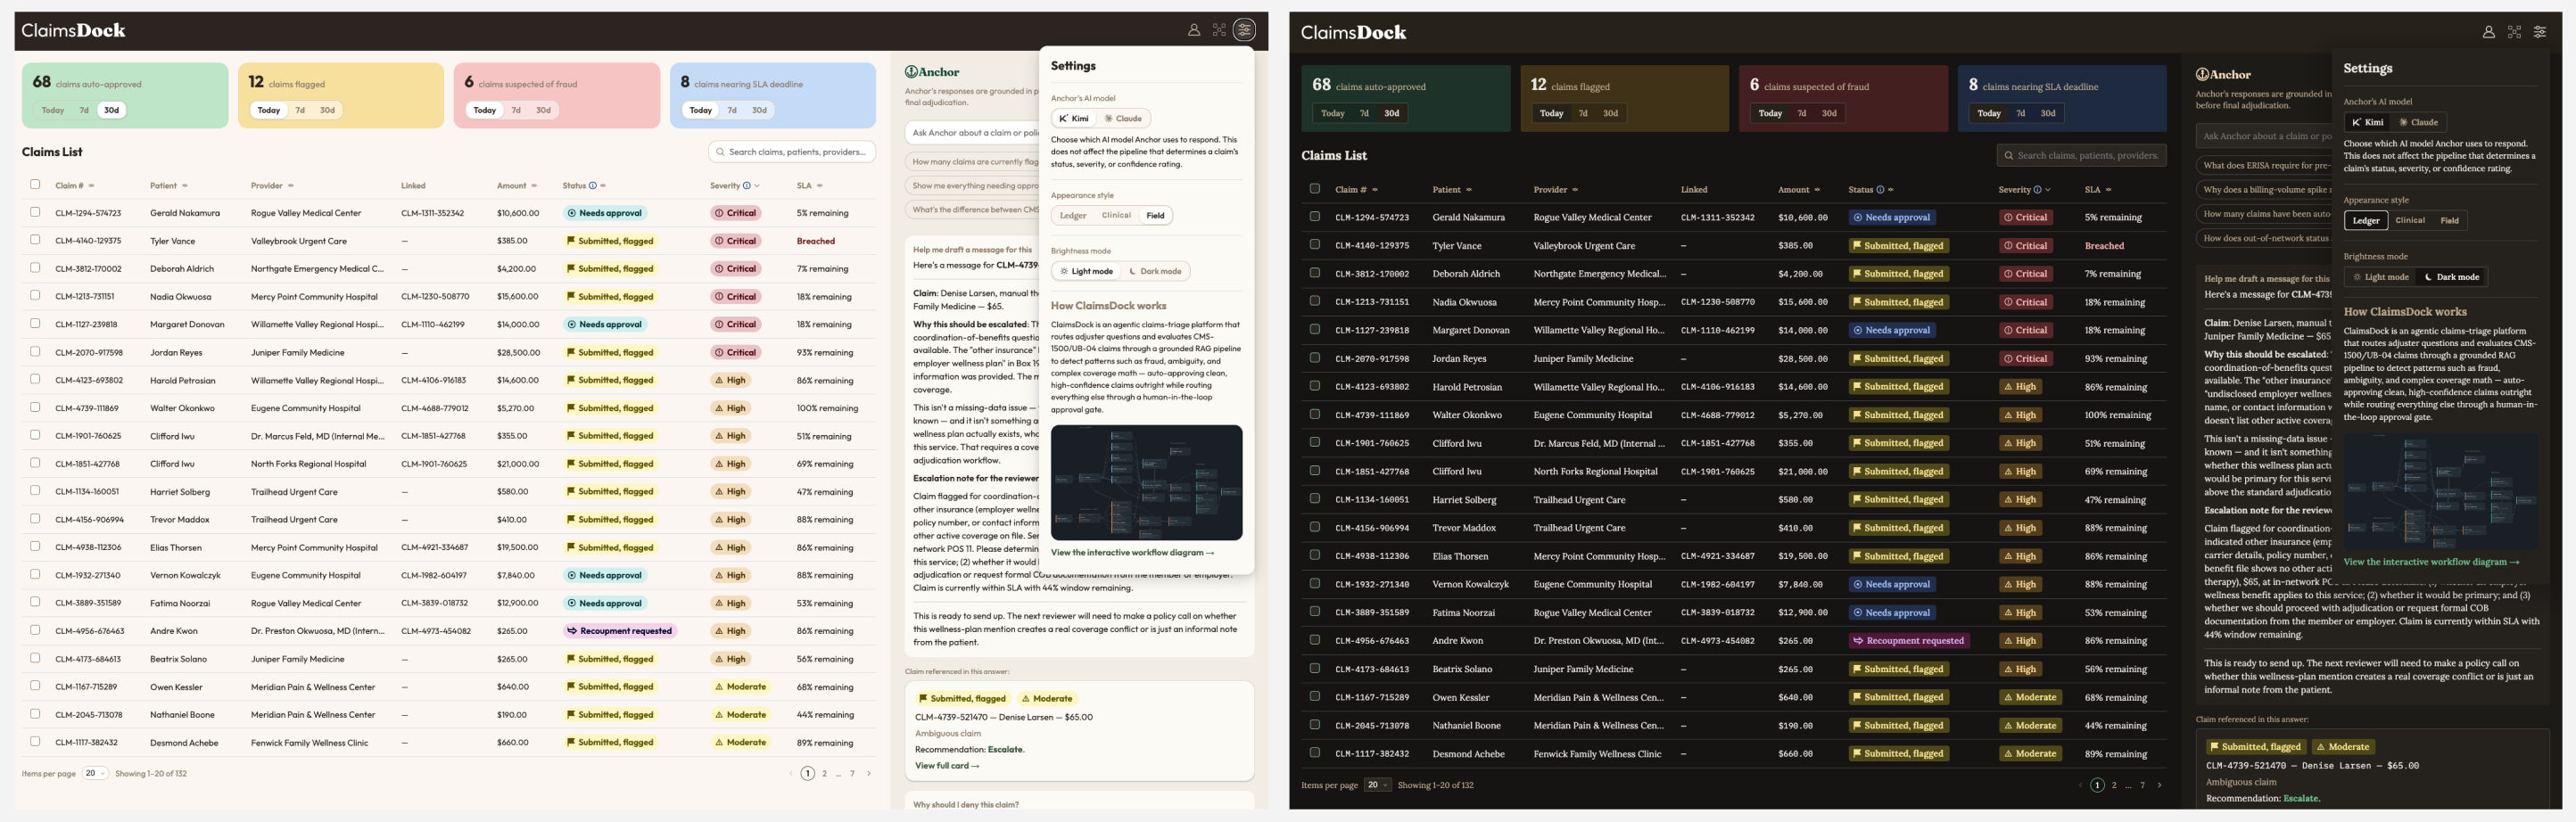Image resolution: width=2576 pixels, height=822 pixels.
Task: Click 'What does ERISA require' suggestion in dark window
Action: [2264, 166]
